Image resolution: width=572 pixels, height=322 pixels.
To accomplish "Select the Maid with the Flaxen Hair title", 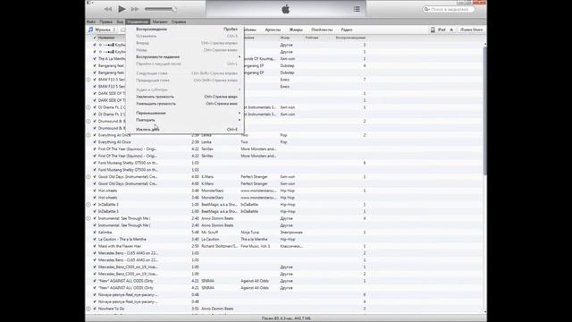I will [x=119, y=246].
